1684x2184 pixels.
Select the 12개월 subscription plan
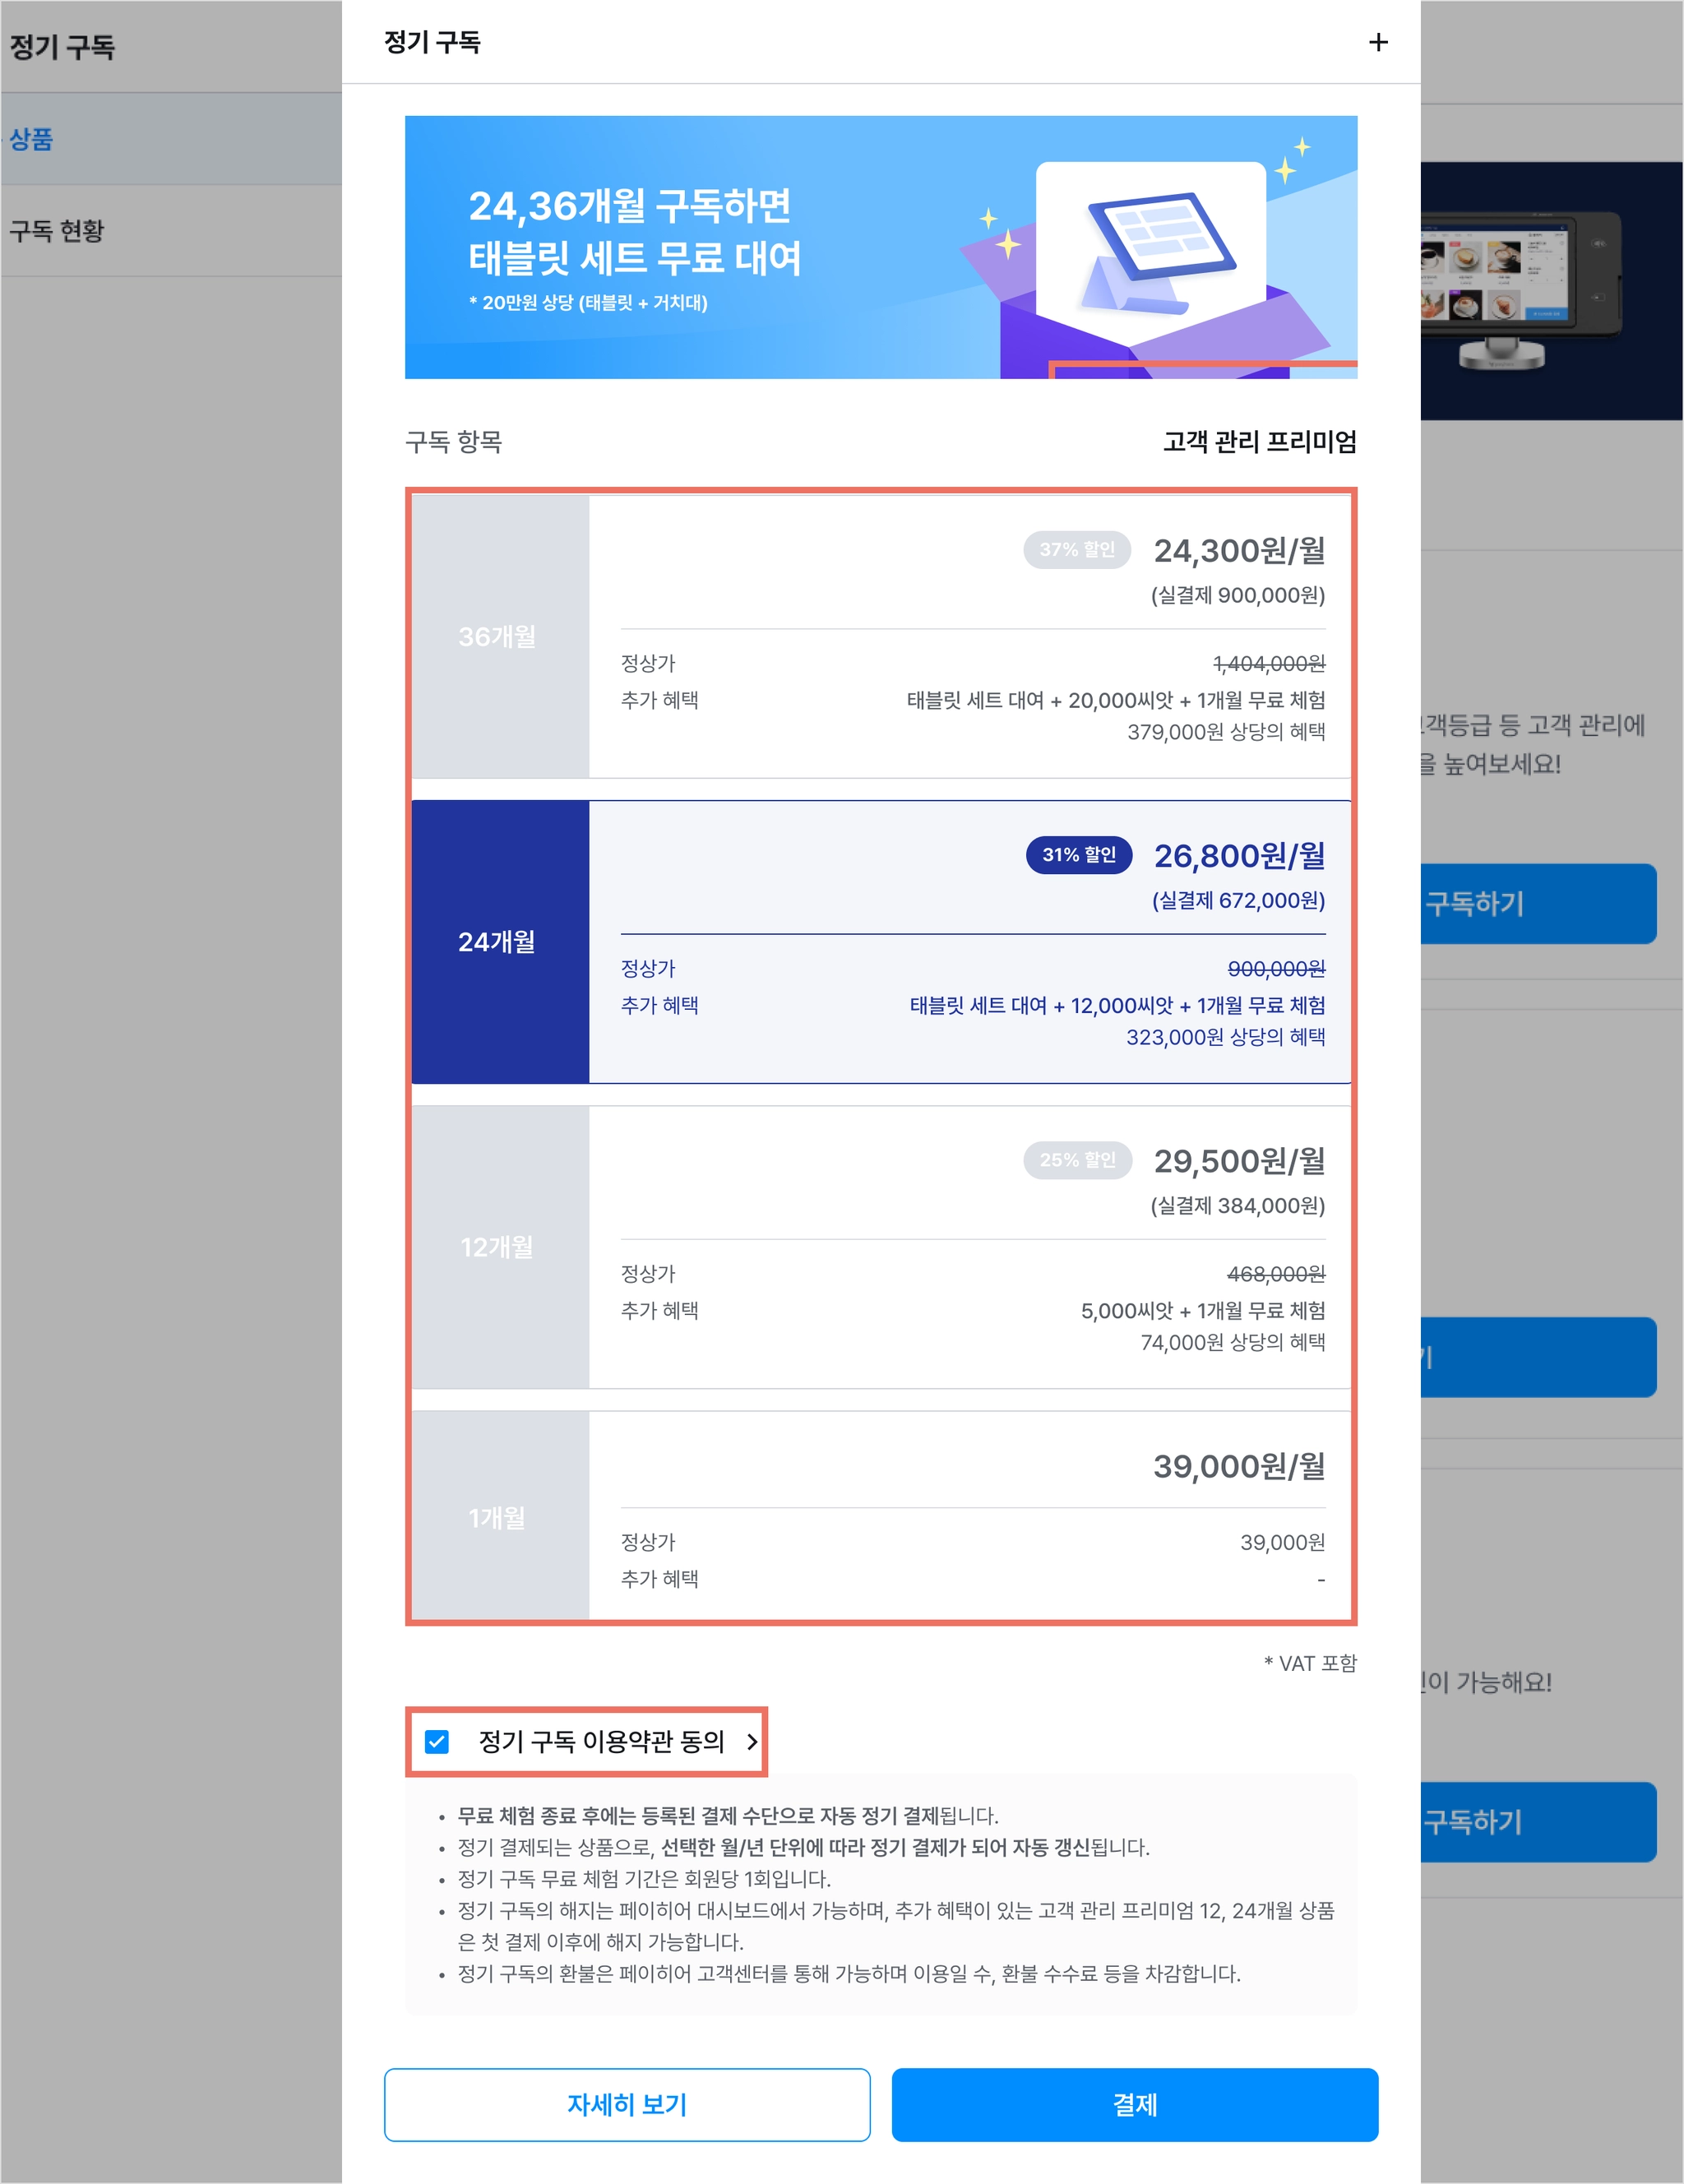(x=881, y=1246)
